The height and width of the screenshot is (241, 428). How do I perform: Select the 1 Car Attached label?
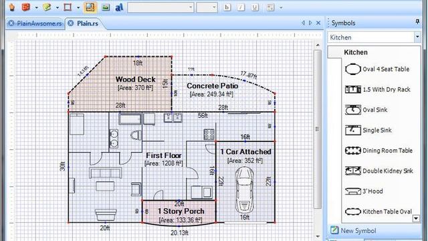click(245, 152)
